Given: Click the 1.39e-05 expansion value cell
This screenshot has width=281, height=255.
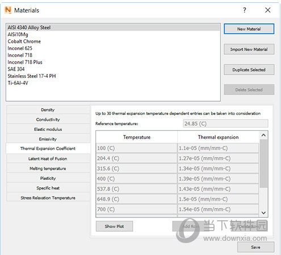Looking at the screenshot, I should coord(218,179).
